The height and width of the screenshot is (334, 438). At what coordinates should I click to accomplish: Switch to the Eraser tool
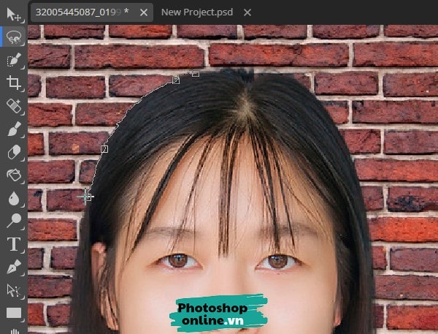(13, 152)
